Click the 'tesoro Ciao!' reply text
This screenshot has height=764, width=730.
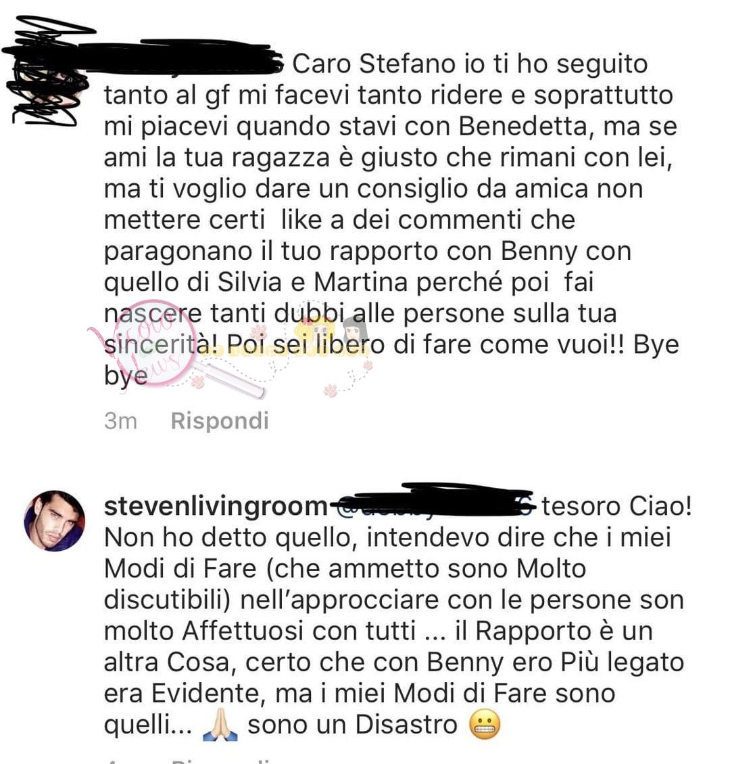tap(616, 506)
